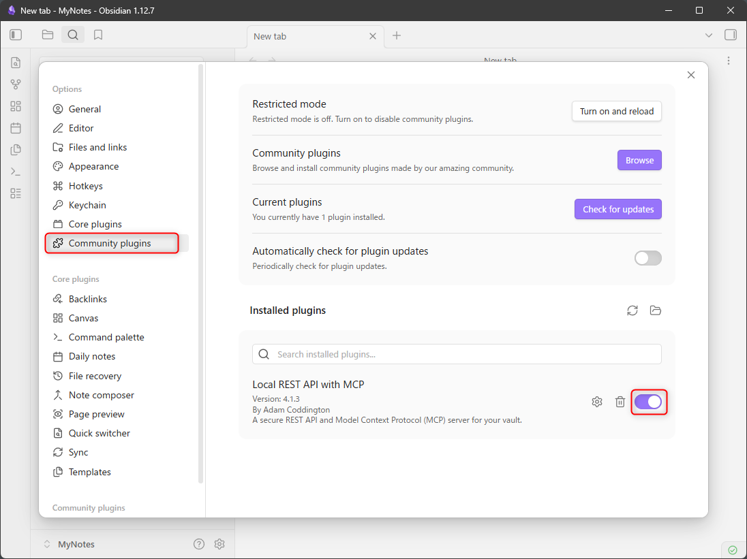
Task: Open Keychain settings
Action: click(117, 204)
